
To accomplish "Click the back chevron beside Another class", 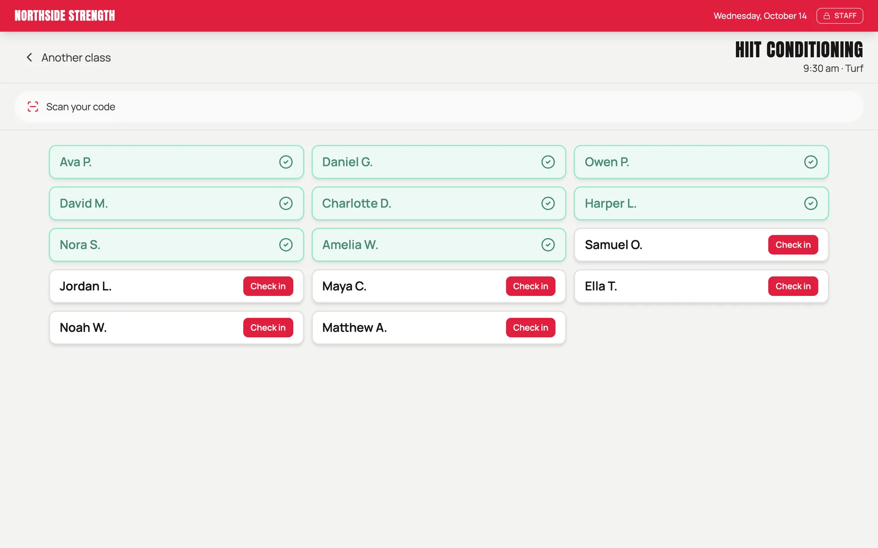I will point(29,58).
